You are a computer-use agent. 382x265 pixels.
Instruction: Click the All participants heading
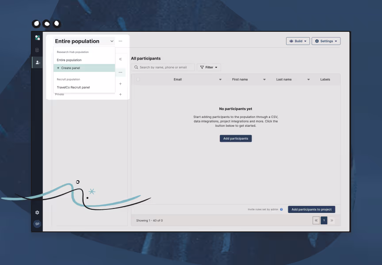(146, 58)
